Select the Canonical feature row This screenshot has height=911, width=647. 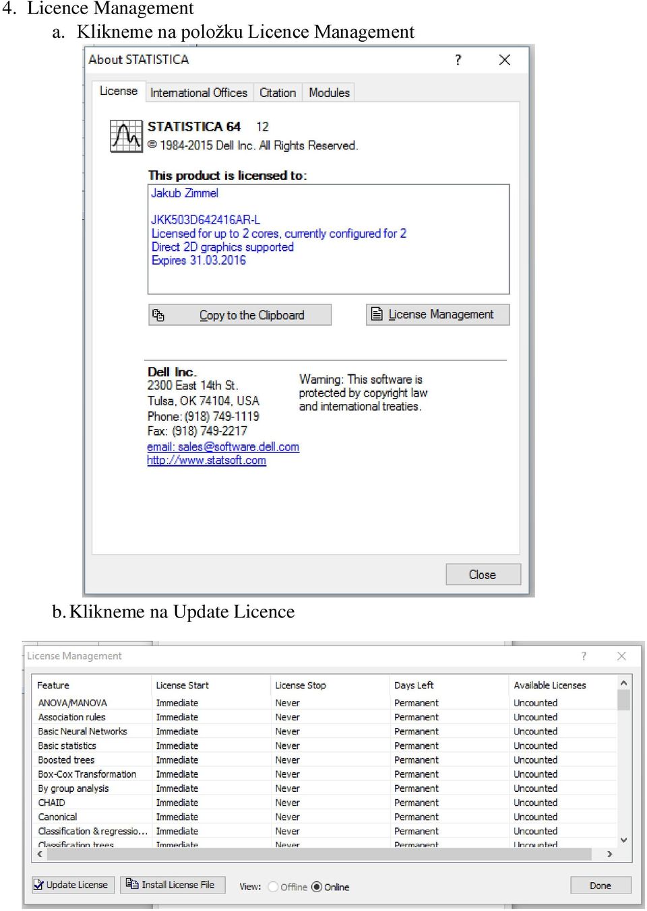[325, 817]
